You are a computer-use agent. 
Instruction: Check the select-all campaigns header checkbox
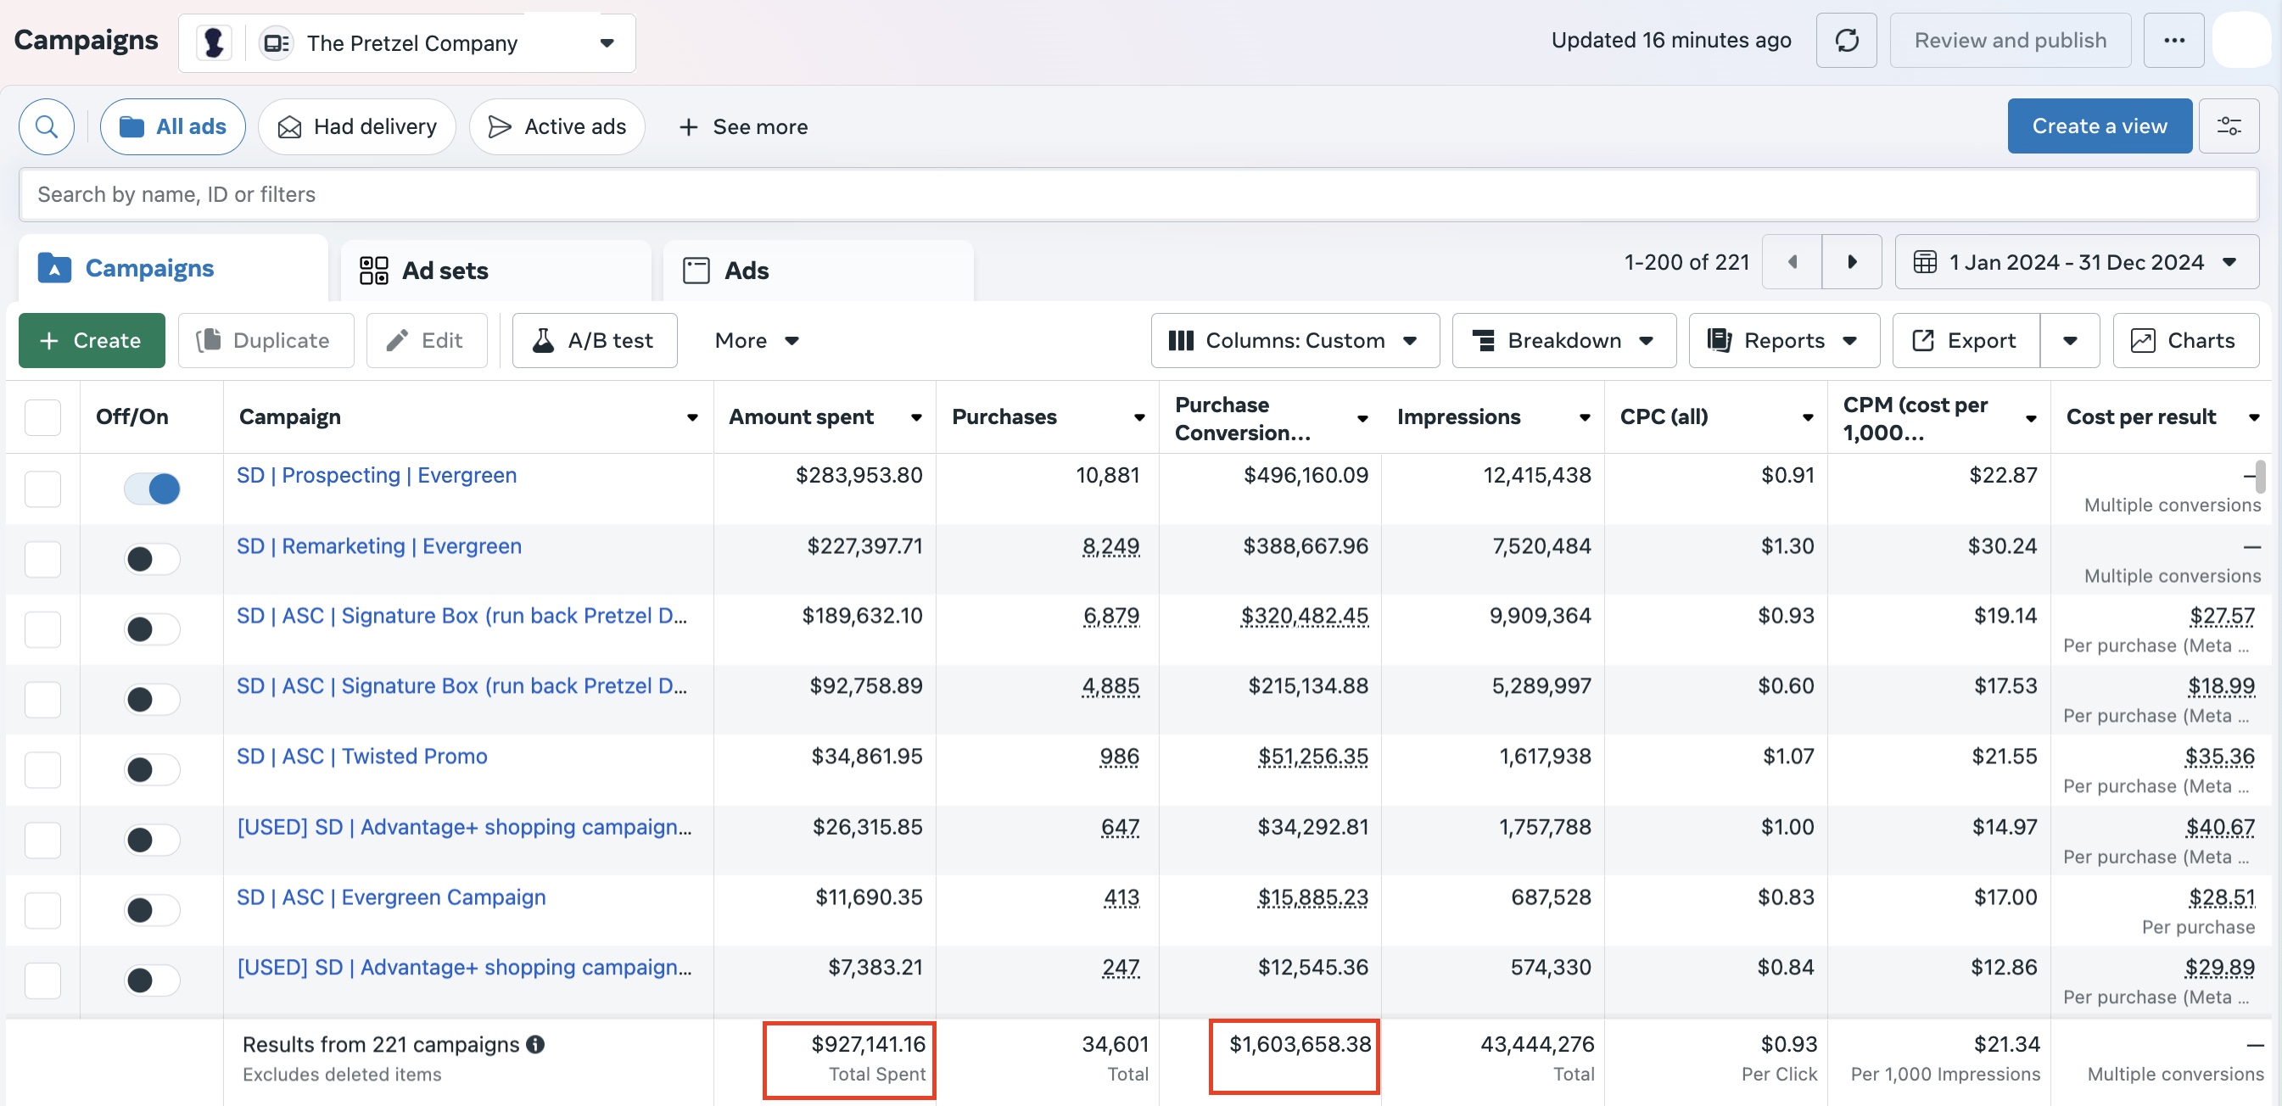pos(42,417)
